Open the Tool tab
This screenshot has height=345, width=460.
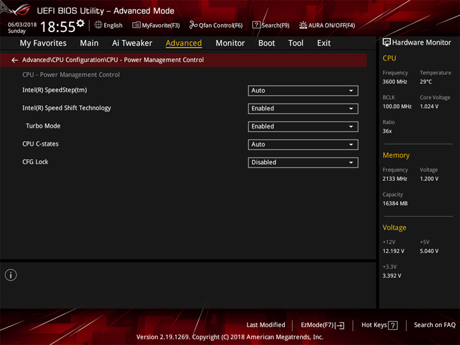point(296,43)
